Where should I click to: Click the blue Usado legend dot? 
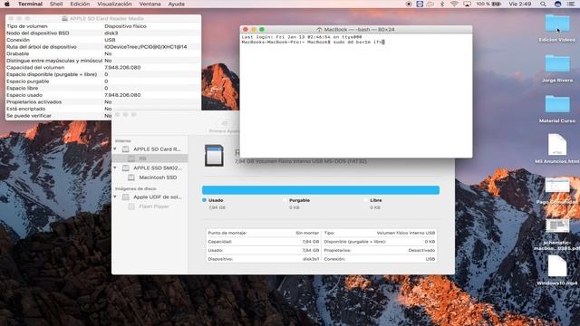(x=204, y=200)
